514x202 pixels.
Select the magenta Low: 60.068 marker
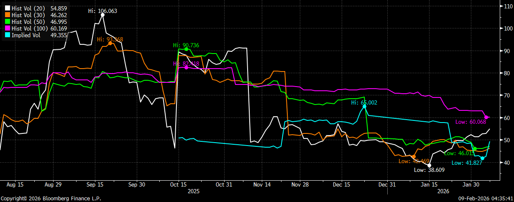click(486, 117)
